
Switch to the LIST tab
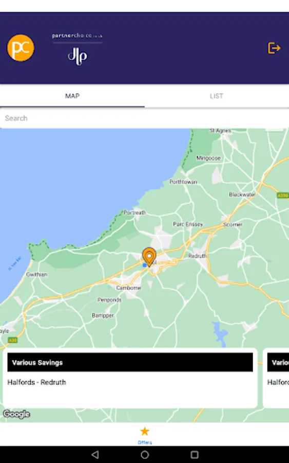click(217, 96)
